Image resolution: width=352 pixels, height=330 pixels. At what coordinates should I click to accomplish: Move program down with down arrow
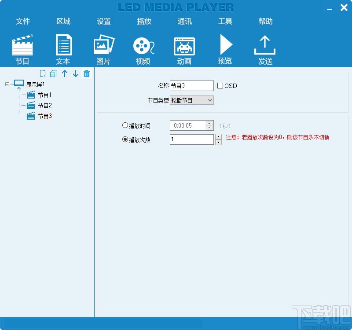click(x=75, y=73)
